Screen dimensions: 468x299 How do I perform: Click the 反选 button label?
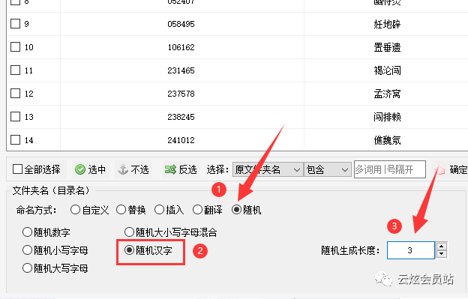187,169
